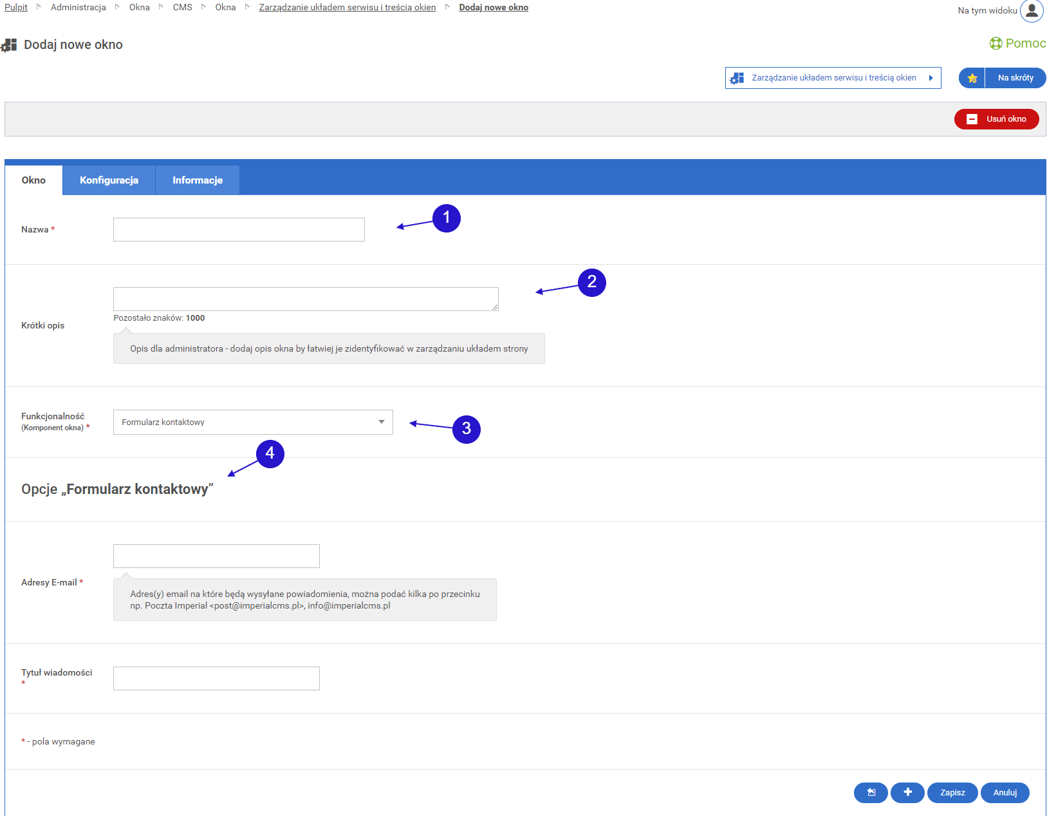Open Pomoc help via lifebuoy icon
The image size is (1047, 816).
click(996, 43)
